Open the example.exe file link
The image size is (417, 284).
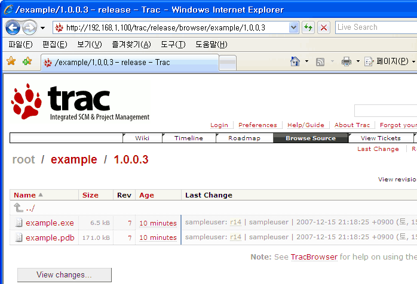pos(50,223)
